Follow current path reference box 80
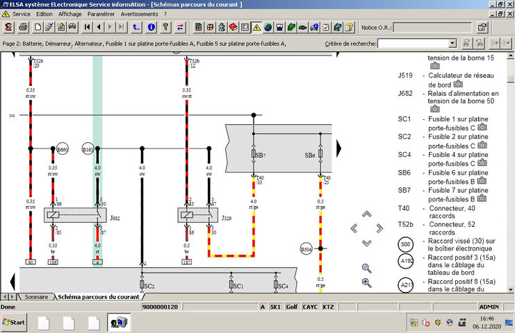 click(x=31, y=262)
